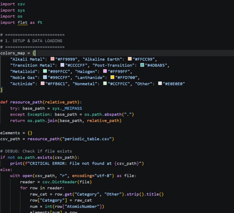The width and height of the screenshot is (234, 213).
Task: Open color picker for #CCCCFF swatch
Action: 62,65
